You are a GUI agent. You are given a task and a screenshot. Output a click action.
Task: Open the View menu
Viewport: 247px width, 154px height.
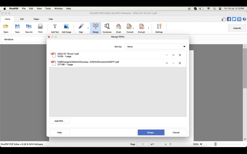[39, 9]
